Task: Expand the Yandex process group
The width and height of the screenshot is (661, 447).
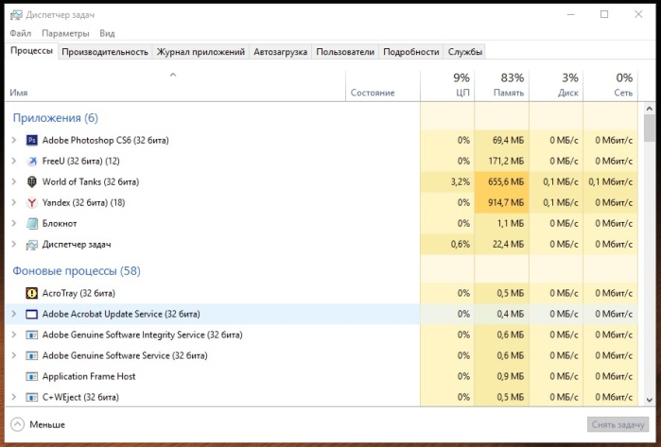Action: tap(14, 202)
